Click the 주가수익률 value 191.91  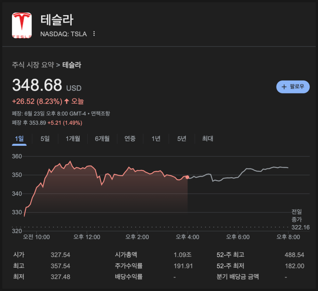pyautogui.click(x=183, y=266)
